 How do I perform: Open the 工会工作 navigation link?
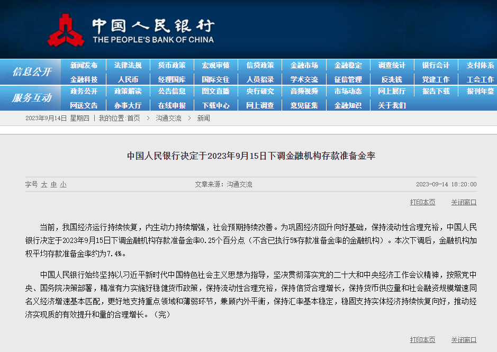point(480,79)
